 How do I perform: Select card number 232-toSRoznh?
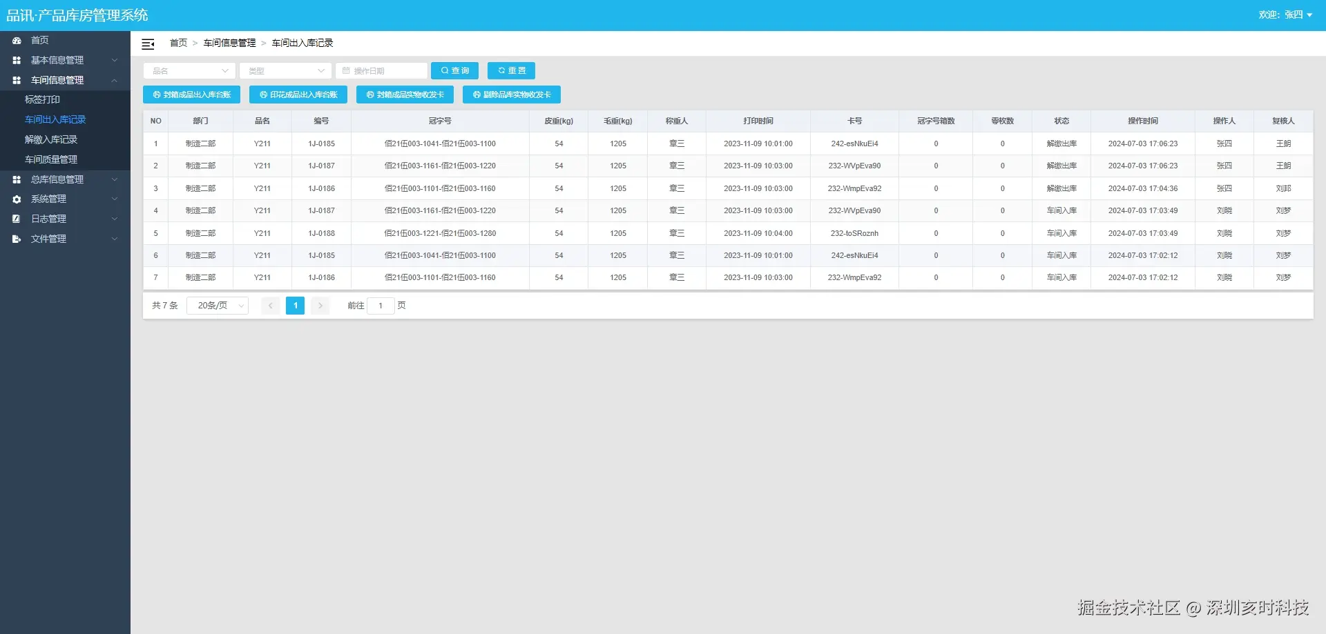(x=854, y=234)
